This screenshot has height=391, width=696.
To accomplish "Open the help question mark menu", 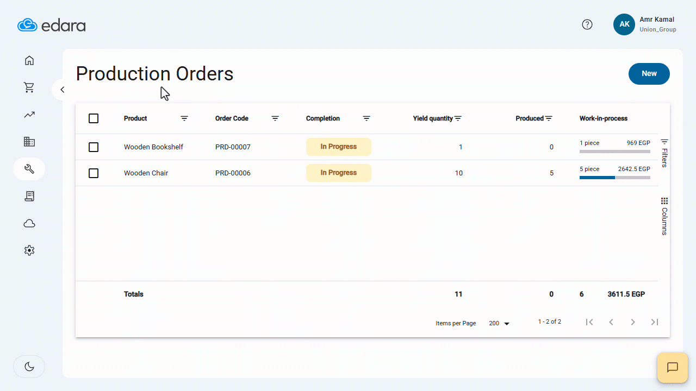I will (x=587, y=24).
